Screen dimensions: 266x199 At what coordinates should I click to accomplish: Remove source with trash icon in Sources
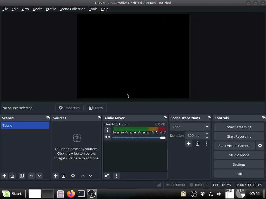[63, 176]
